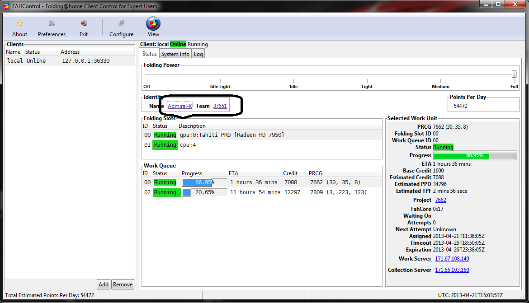Viewport: 529px width, 303px height.
Task: Click the Folding Power slider handle
Action: 514,74
